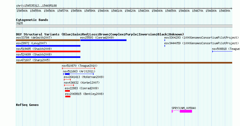Select the brown esv33784 variant bar
The width and height of the screenshot is (240, 126).
(x=48, y=40)
